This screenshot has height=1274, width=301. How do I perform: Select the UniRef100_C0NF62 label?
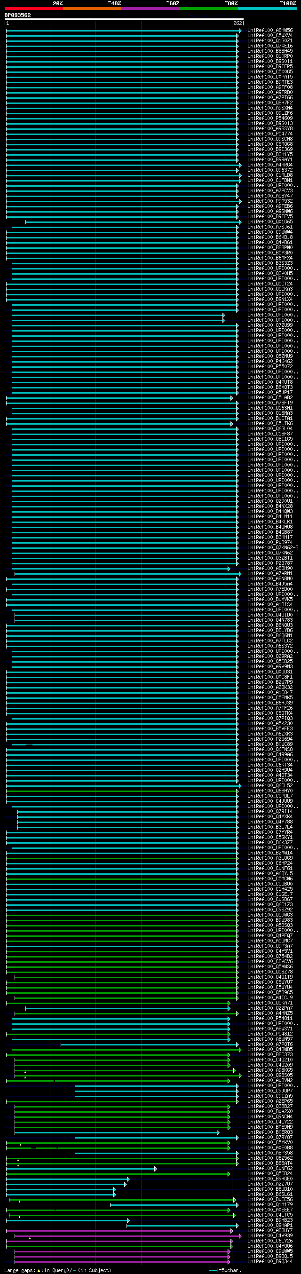pos(270,1168)
